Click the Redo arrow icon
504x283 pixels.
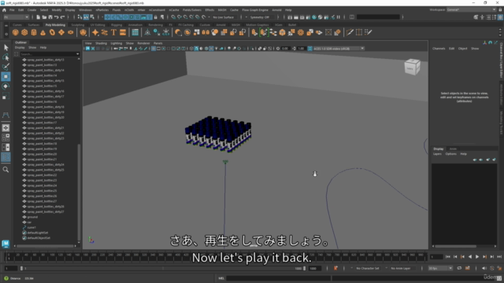pos(62,17)
